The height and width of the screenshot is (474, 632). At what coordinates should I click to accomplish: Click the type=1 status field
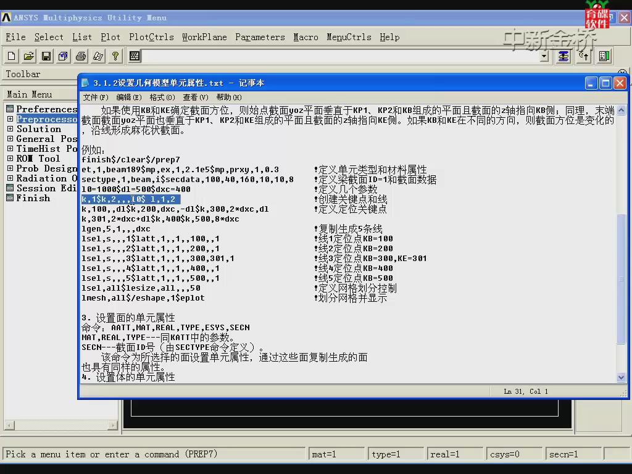tap(396, 454)
